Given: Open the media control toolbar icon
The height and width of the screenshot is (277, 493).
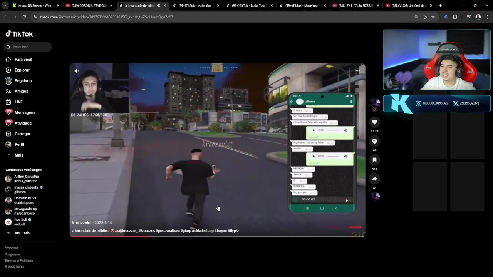Looking at the screenshot, I should click(469, 17).
